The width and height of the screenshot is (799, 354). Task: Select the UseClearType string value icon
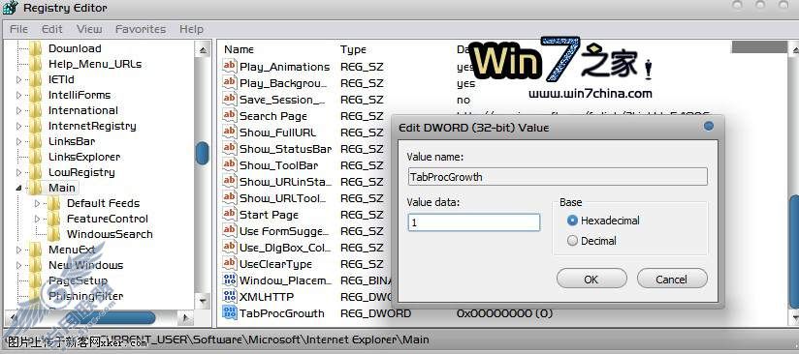230,263
